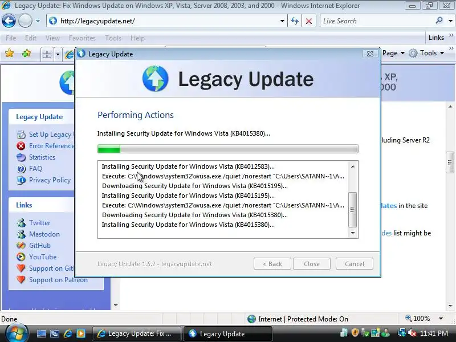Click the log list scroll up arrow

(353, 166)
